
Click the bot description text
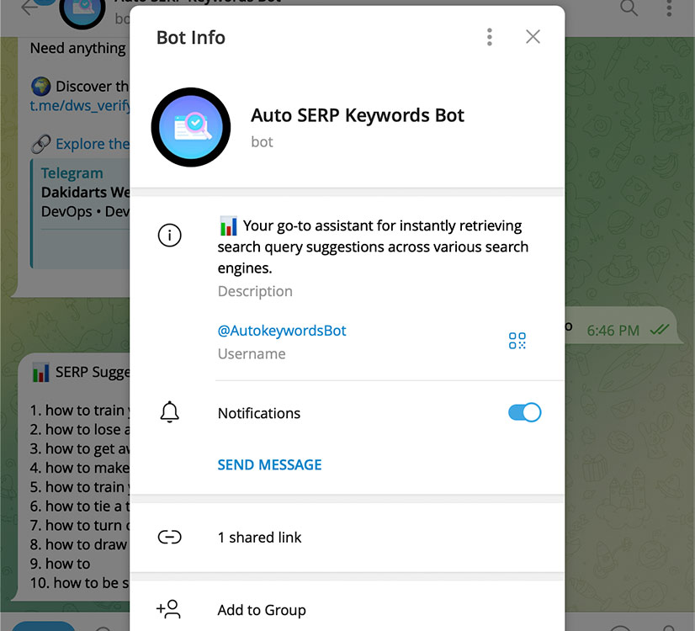[x=372, y=247]
